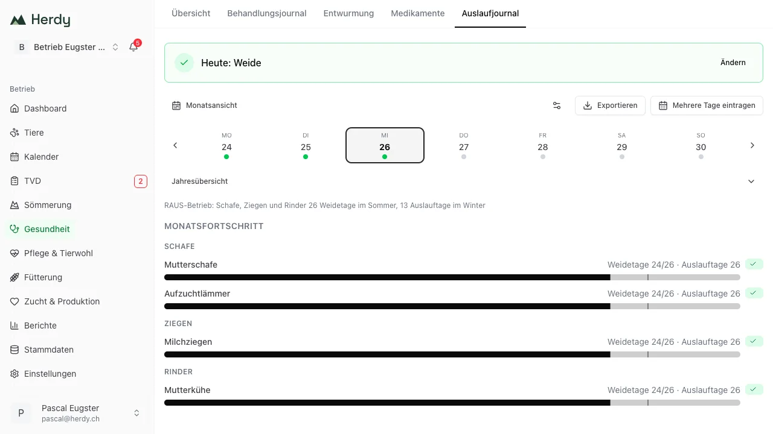Image resolution: width=773 pixels, height=434 pixels.
Task: Click the Exportieren button
Action: [x=610, y=105]
